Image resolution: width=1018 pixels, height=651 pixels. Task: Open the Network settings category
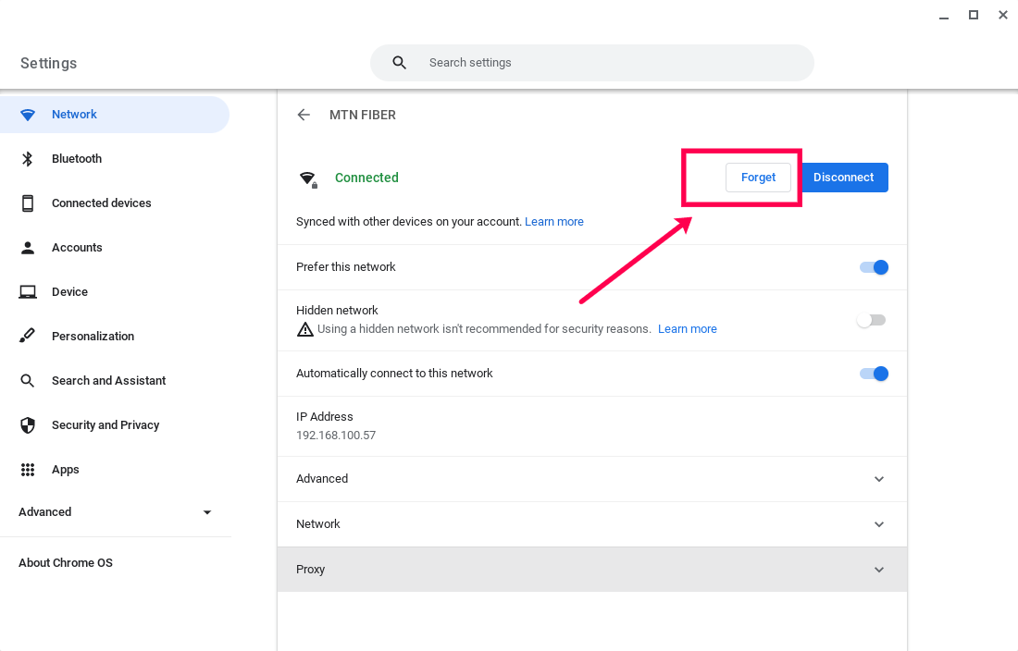[x=115, y=115]
